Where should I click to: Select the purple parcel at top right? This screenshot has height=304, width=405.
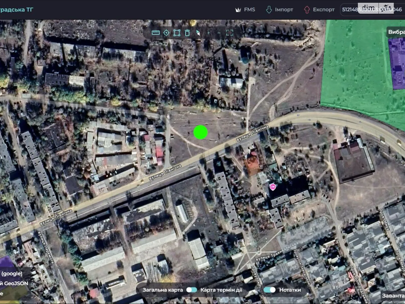[x=398, y=66]
